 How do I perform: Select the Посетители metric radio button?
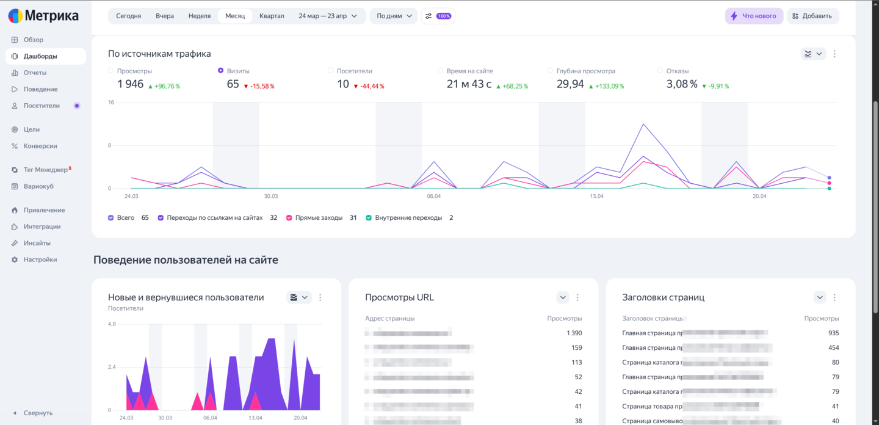tap(331, 71)
